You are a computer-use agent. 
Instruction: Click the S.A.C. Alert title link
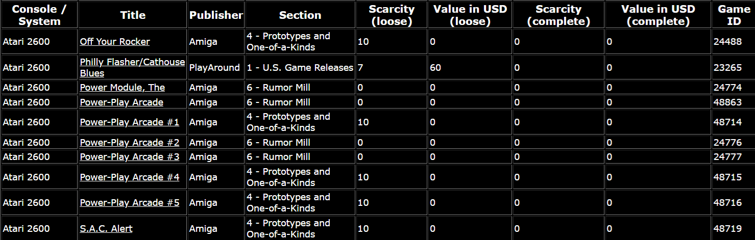[106, 229]
